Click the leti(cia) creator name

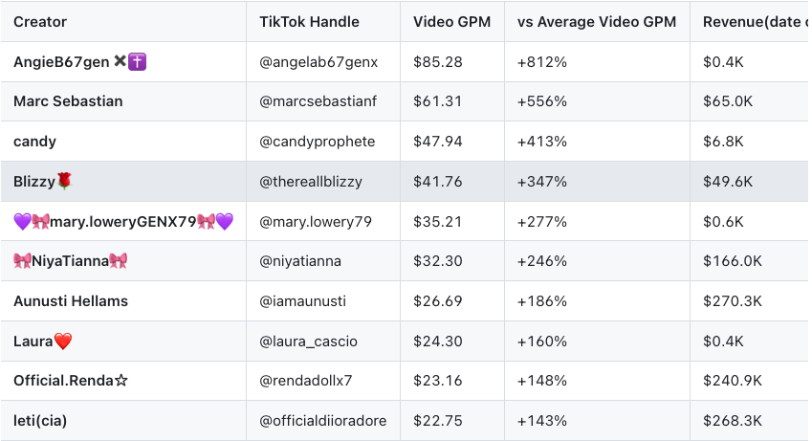pos(40,421)
